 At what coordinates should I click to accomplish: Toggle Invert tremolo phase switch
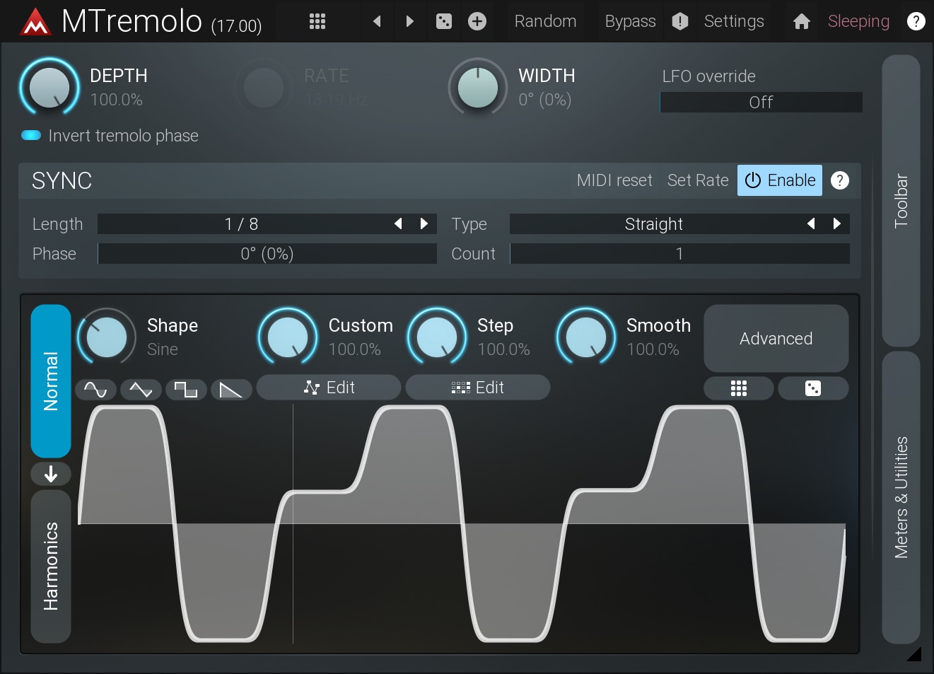[31, 136]
